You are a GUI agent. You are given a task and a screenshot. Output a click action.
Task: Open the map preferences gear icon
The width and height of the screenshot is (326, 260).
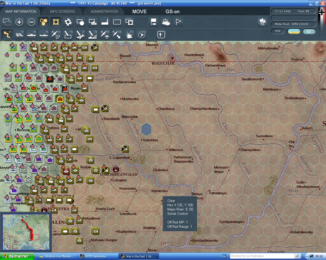(68, 22)
